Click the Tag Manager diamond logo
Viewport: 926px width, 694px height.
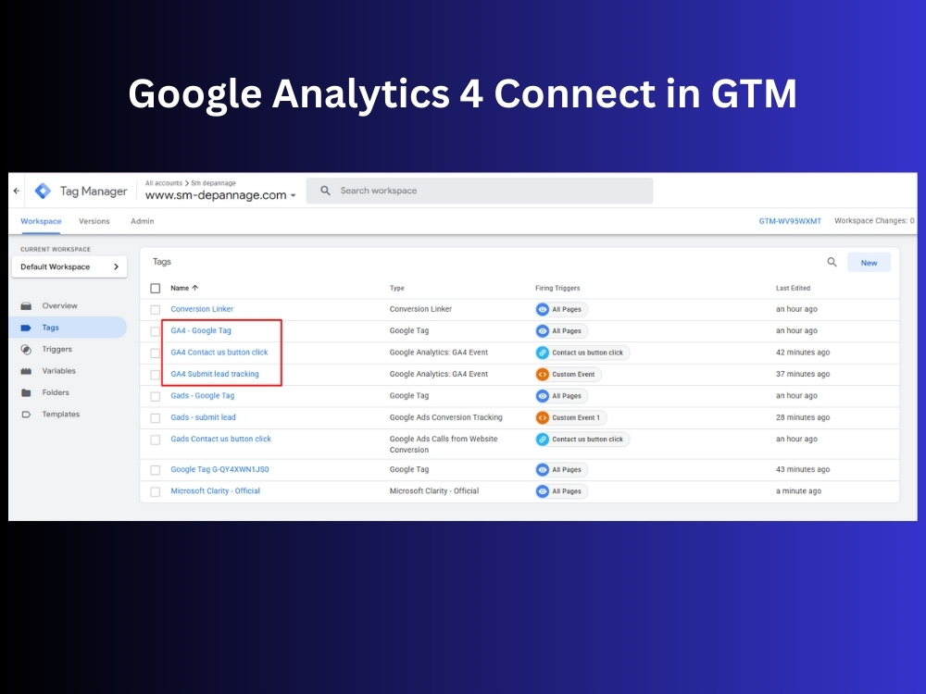pos(44,191)
